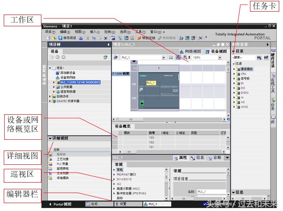This screenshot has height=211, width=283.
Task: Save the project with 保存项目
Action: pos(67,38)
